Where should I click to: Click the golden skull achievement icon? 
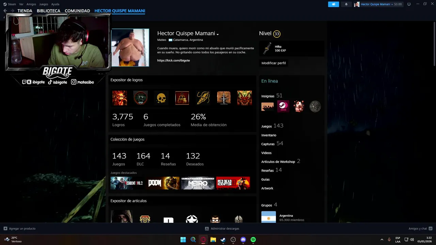tap(161, 98)
